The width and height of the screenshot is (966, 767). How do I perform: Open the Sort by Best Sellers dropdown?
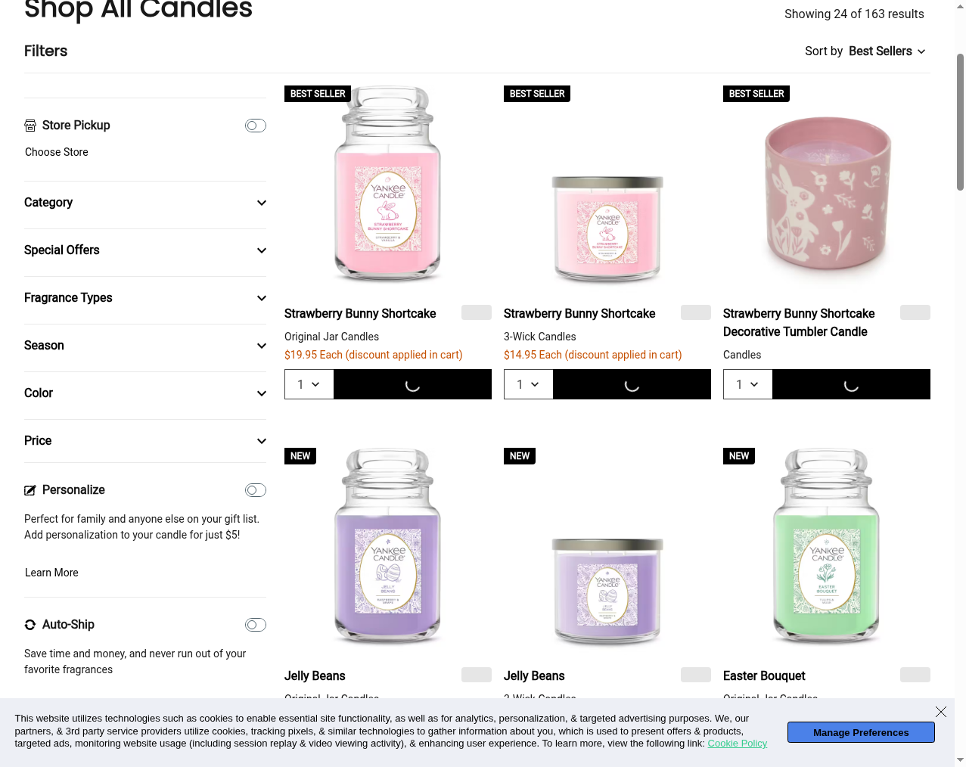click(865, 51)
